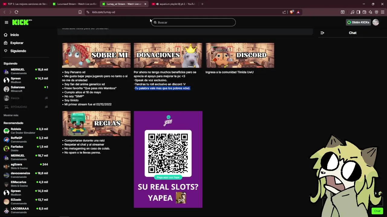
Task: Click the Explorar compass icon
Action: click(x=5, y=43)
